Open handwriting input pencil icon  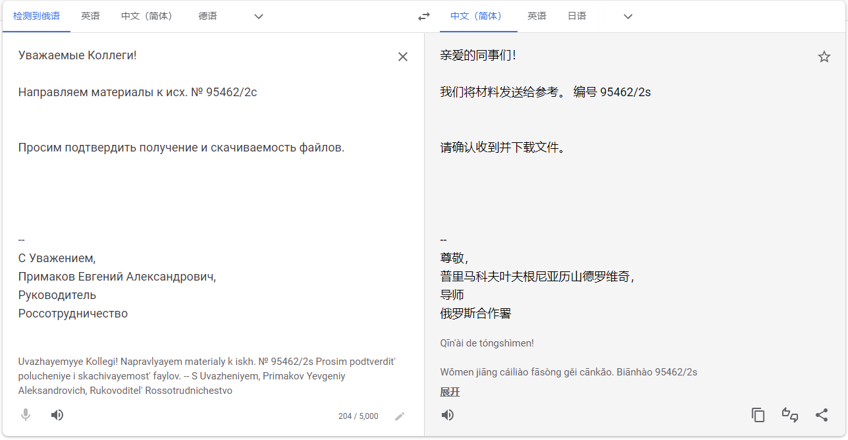click(400, 416)
